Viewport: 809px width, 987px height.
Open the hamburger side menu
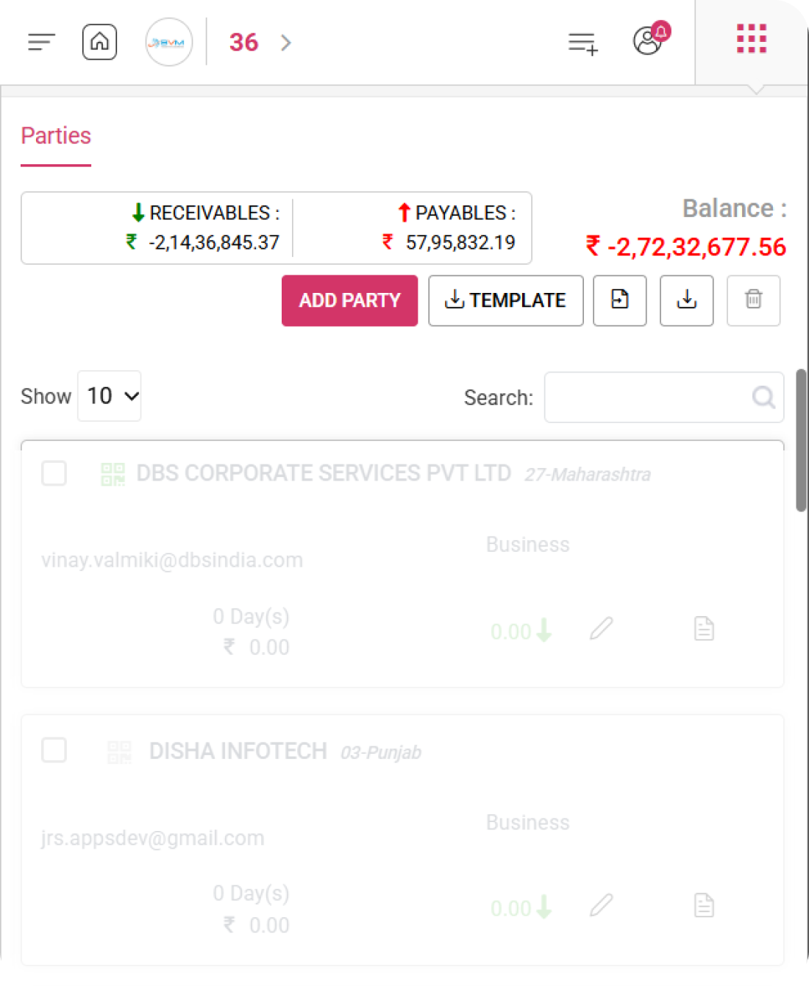pos(41,43)
